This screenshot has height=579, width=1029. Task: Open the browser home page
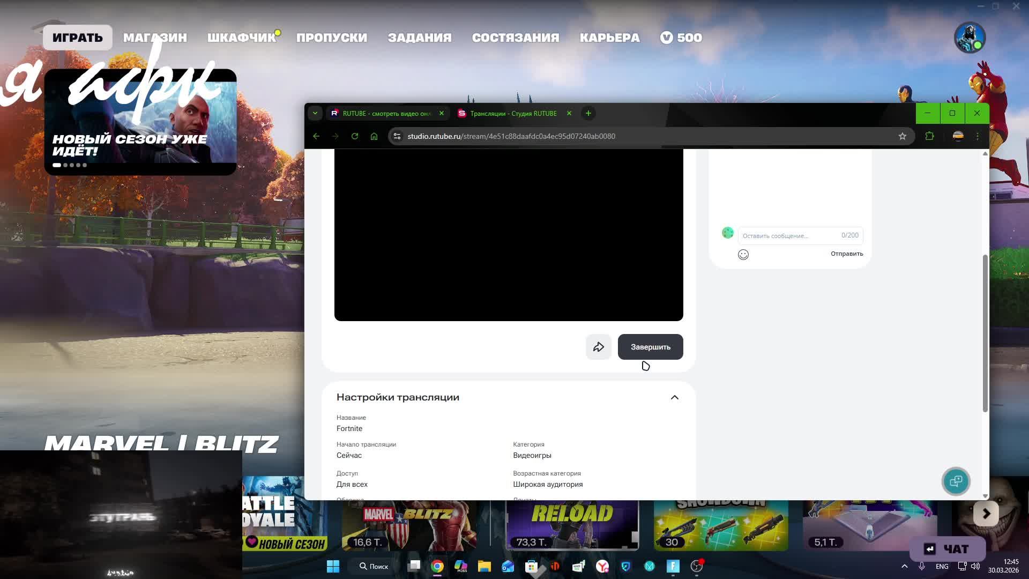click(374, 136)
